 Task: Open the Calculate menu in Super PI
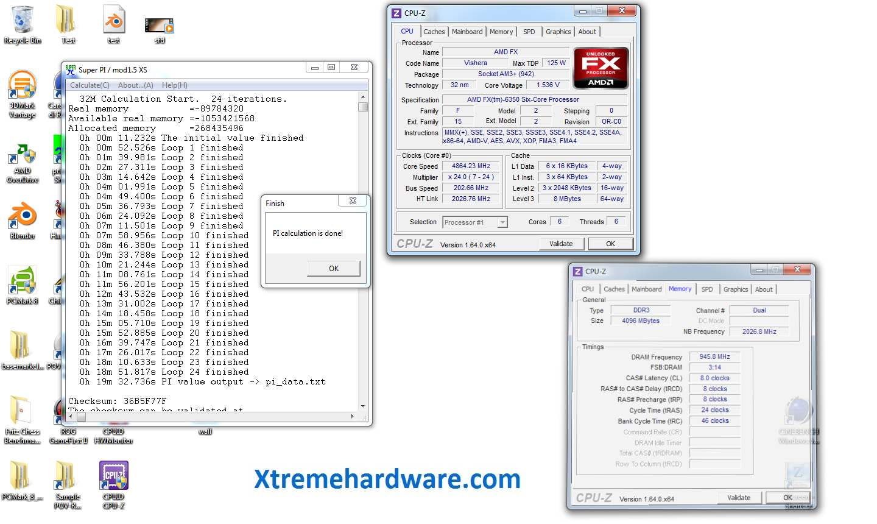(x=90, y=85)
